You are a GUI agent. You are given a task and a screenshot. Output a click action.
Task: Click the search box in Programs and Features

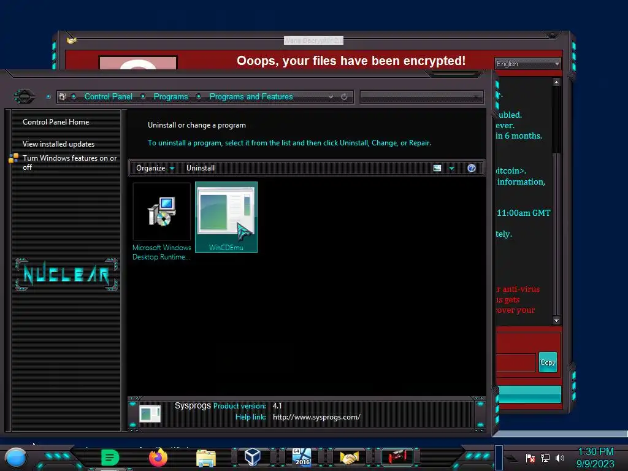point(422,96)
